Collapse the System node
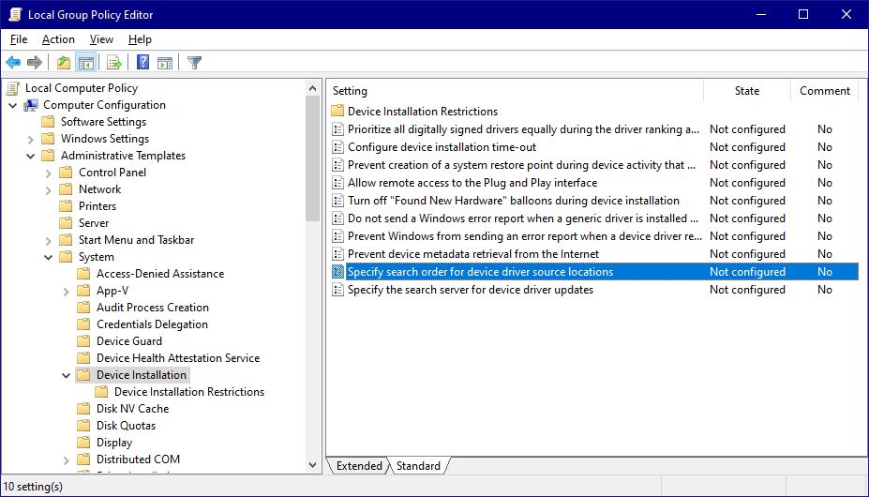 tap(48, 257)
